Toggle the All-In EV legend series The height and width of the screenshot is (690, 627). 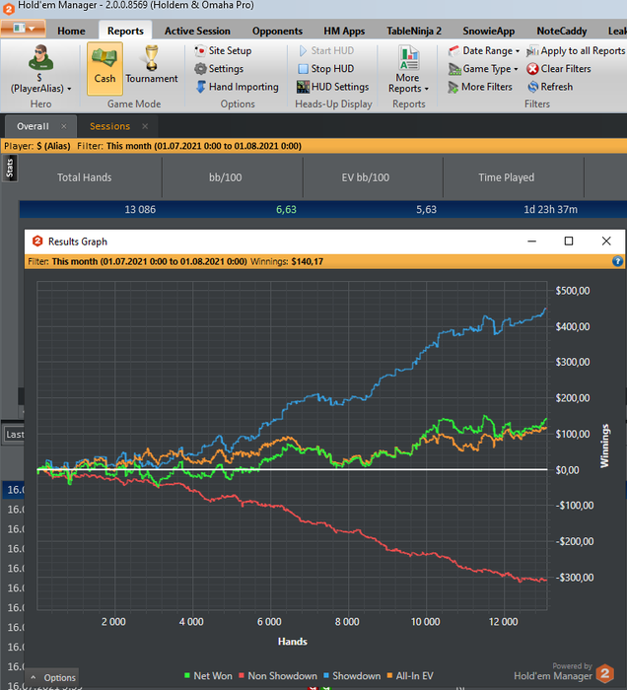410,676
